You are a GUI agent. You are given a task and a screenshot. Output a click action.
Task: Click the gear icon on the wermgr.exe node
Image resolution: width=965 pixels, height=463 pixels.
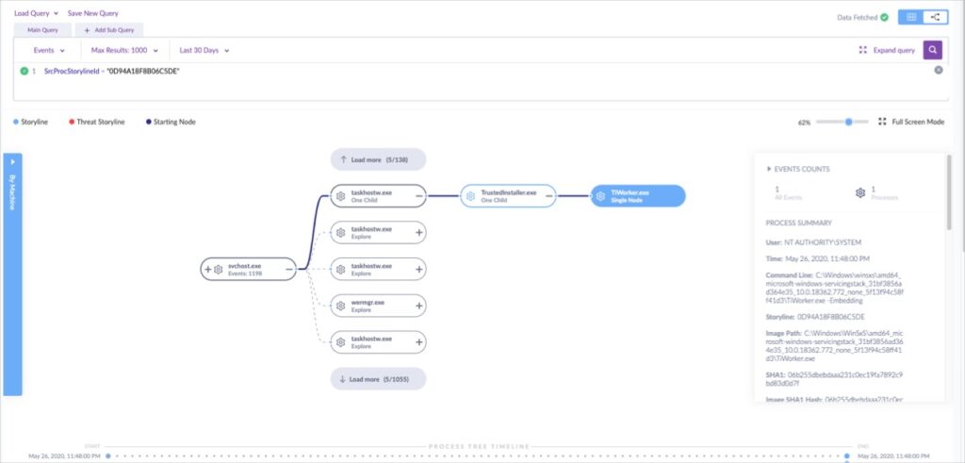[x=341, y=306]
